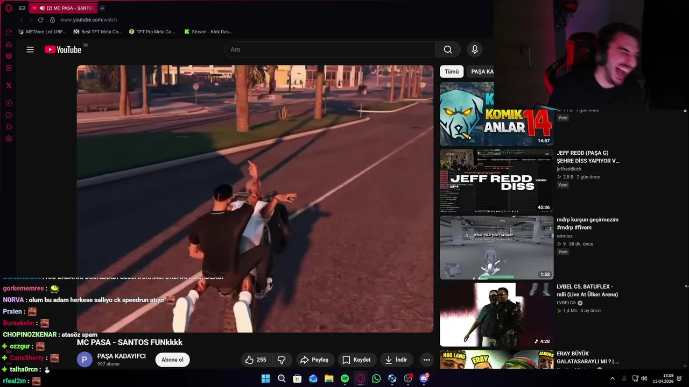Image resolution: width=689 pixels, height=387 pixels.
Task: Open Best TFT Meta Comps bookmark
Action: 98,32
